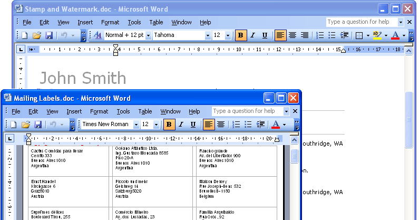Viewport: 419px width, 220px height.
Task: Open Format menu in Mailing Labels window
Action: point(99,111)
